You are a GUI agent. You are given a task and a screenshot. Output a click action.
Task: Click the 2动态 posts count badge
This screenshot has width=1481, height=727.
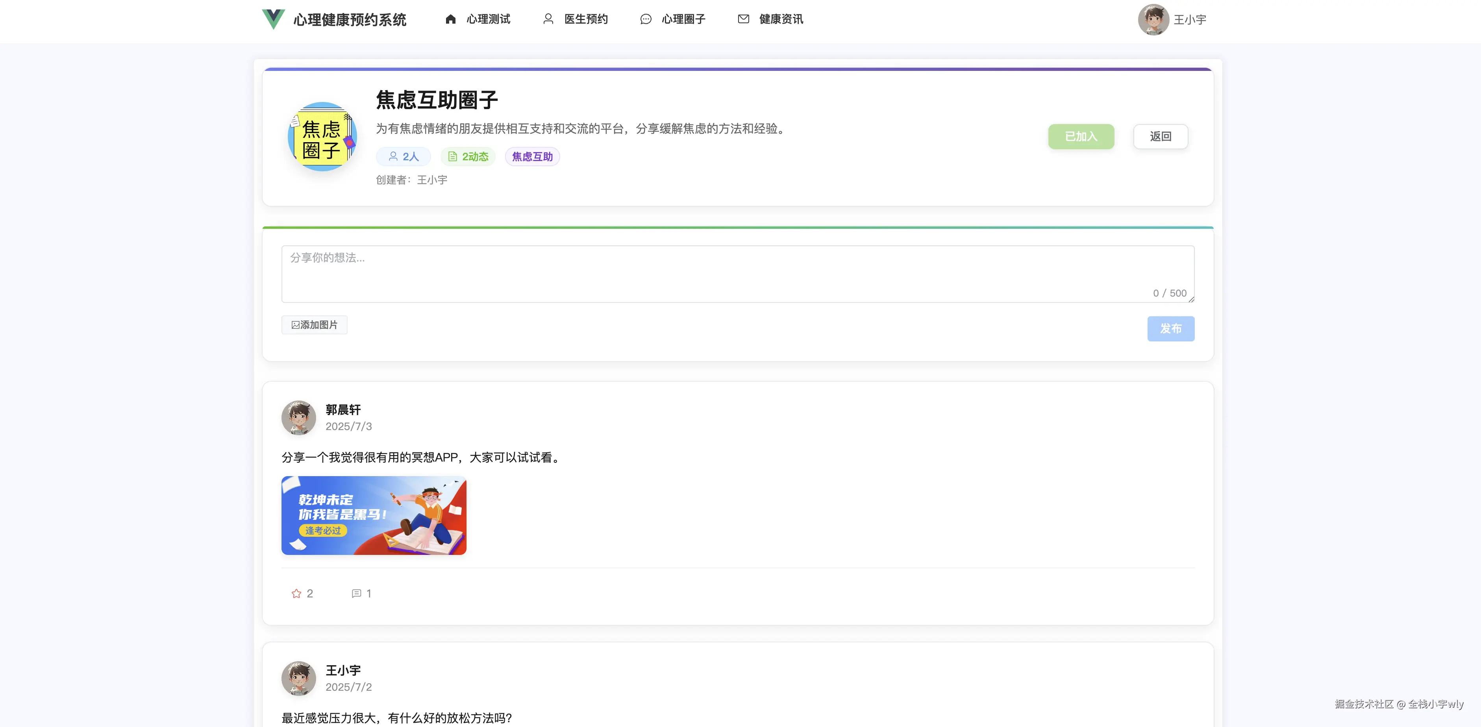(467, 156)
